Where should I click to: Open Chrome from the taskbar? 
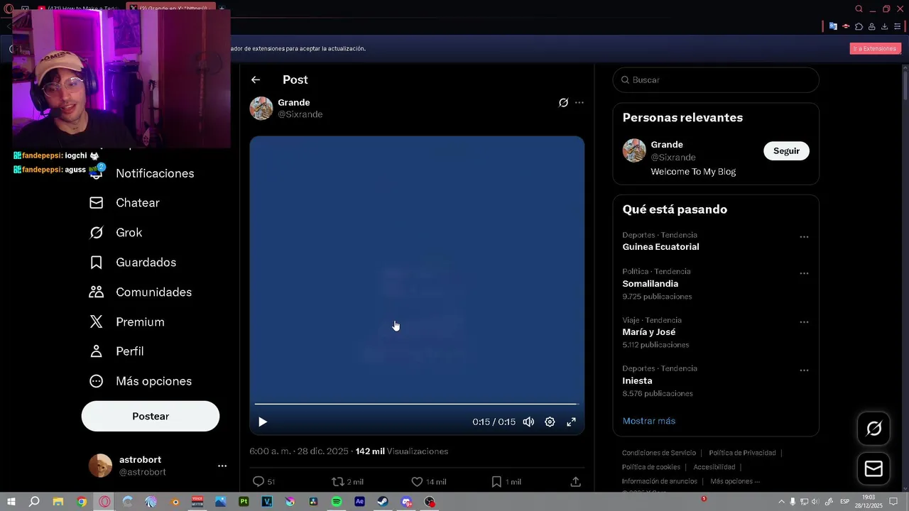[x=82, y=502]
